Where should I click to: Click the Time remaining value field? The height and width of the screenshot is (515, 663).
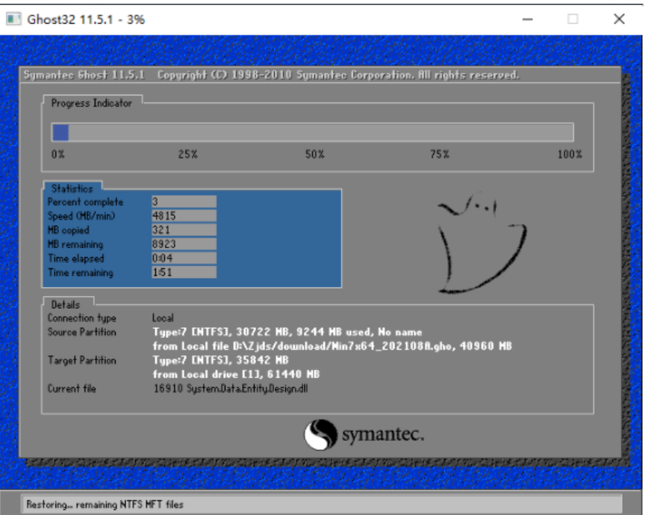coord(183,273)
